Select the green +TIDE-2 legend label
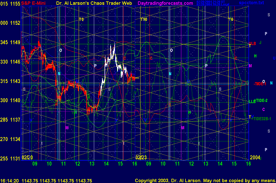Image resolution: width=276 pixels, height=183 pixels. 261,101
